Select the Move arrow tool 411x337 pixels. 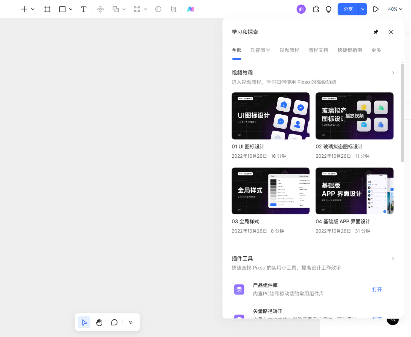tap(84, 322)
